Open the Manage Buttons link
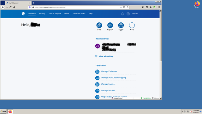 pyautogui.click(x=108, y=90)
